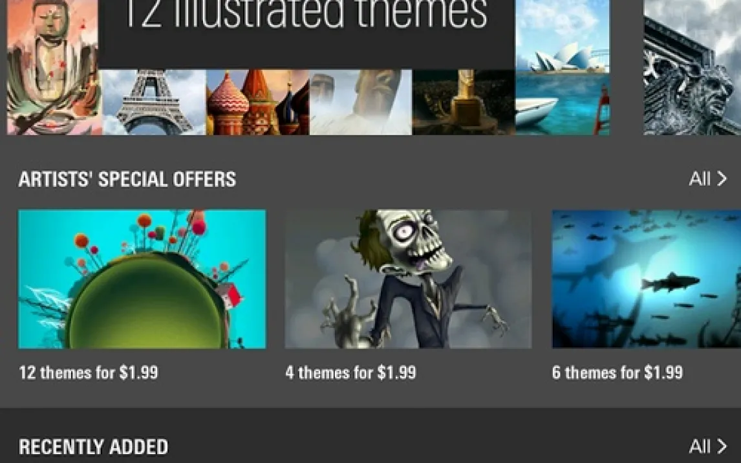The width and height of the screenshot is (741, 463).
Task: Select the Buddha statue illustration
Action: (x=52, y=67)
